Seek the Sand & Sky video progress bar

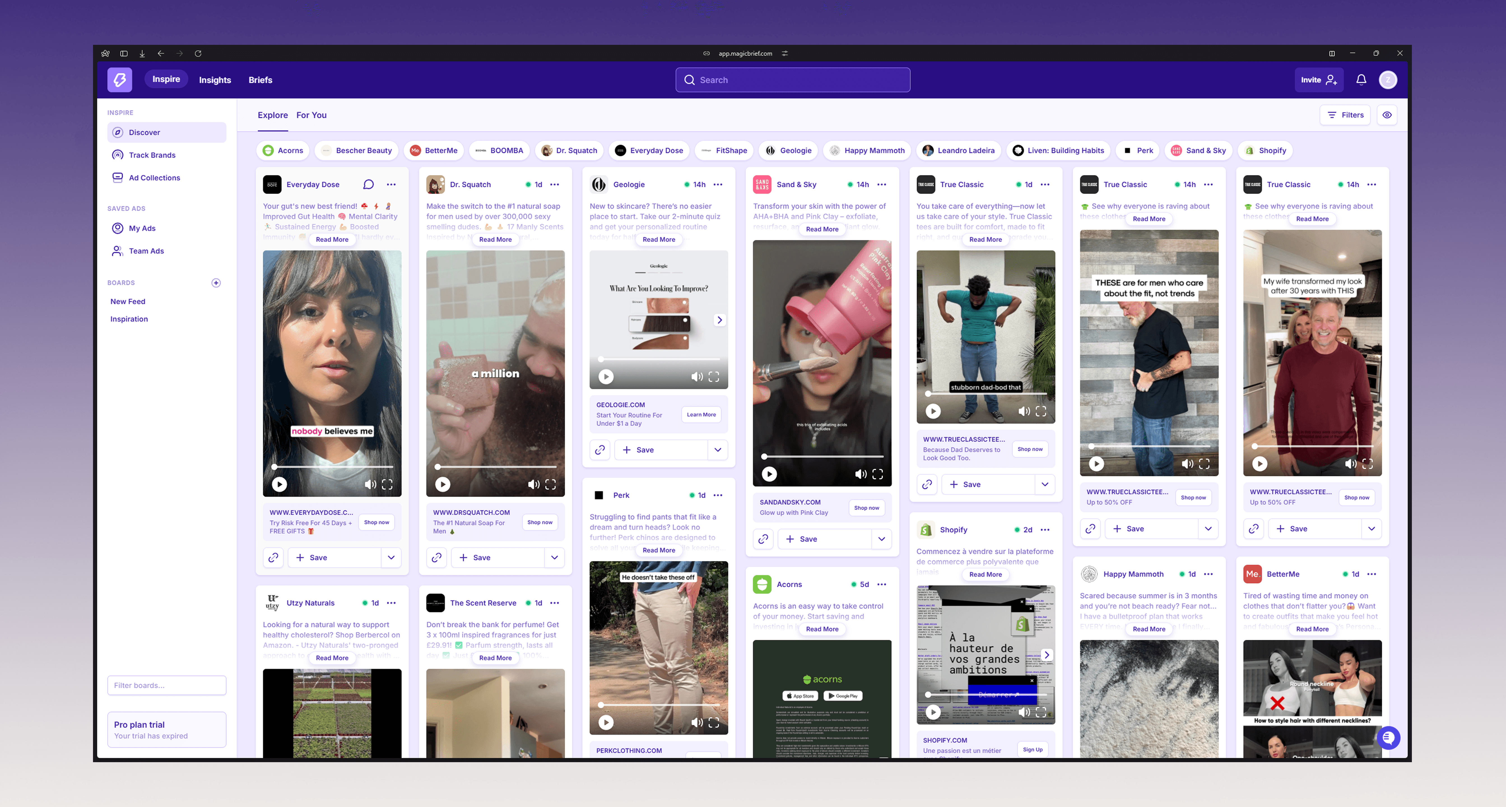pos(822,456)
